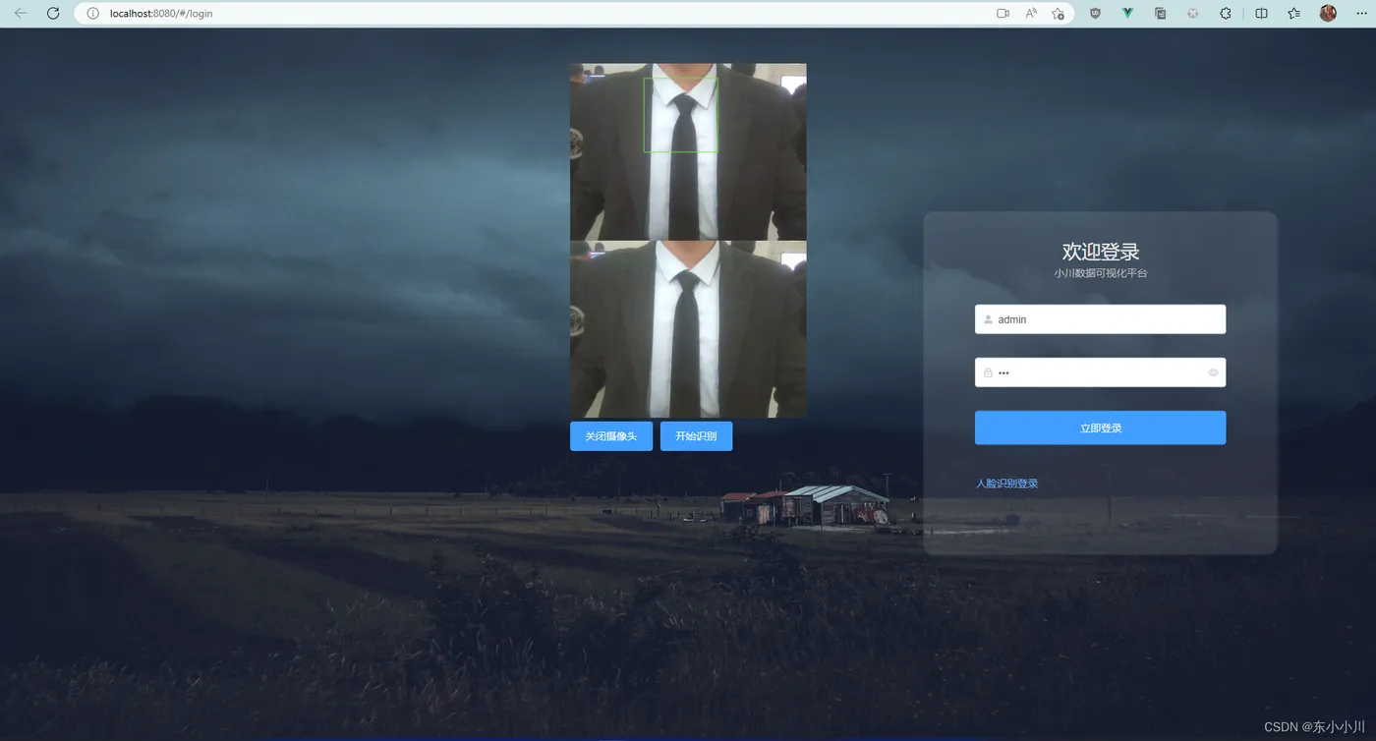Click the 关闭摄像头 button

pos(611,436)
